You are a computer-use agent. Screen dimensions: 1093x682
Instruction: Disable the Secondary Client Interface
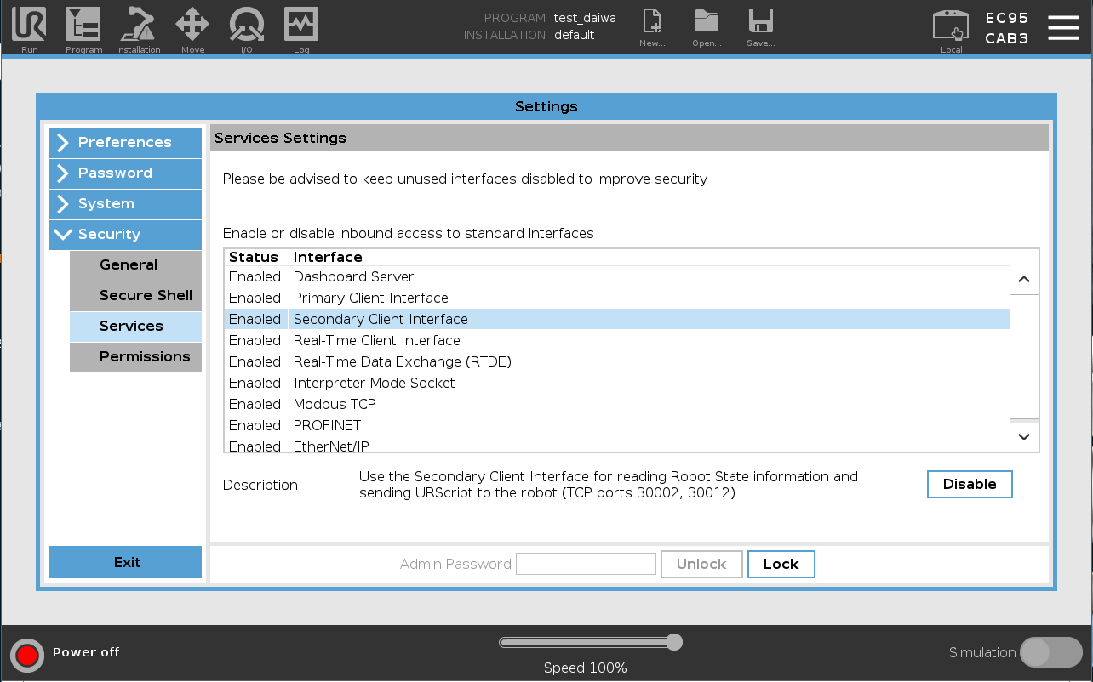point(970,484)
